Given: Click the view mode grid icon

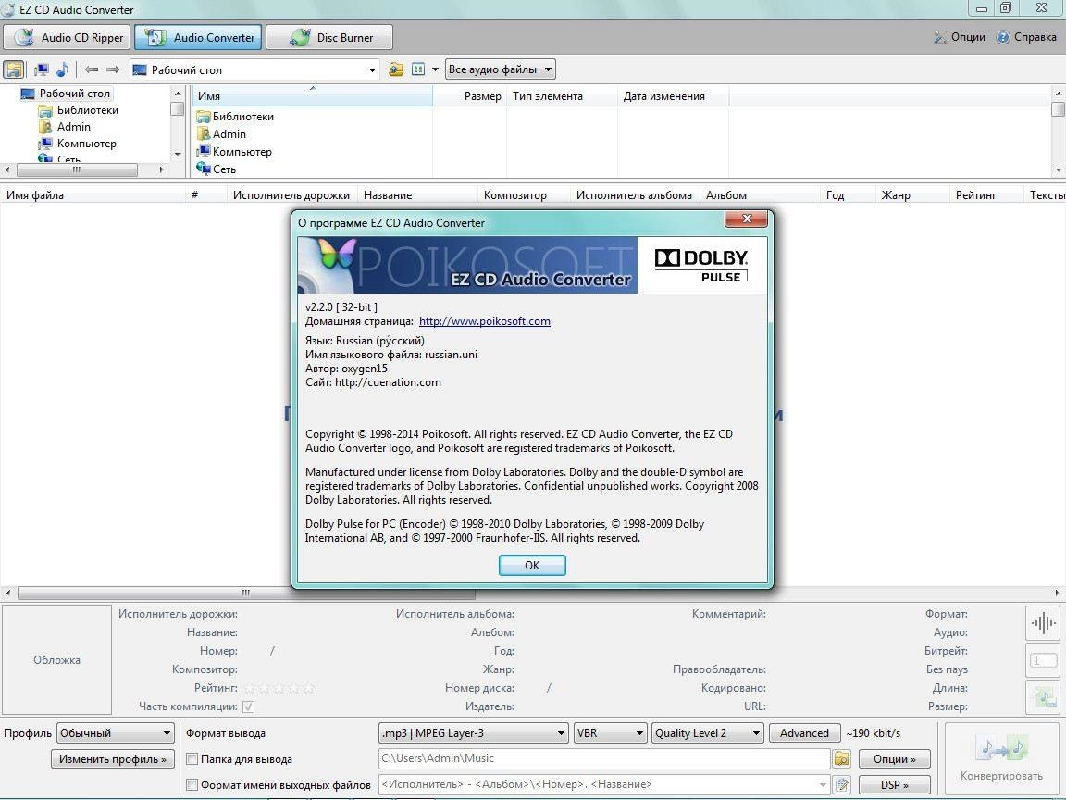Looking at the screenshot, I should (x=418, y=69).
